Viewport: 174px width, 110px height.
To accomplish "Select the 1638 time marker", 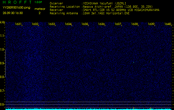I will (135, 24).
